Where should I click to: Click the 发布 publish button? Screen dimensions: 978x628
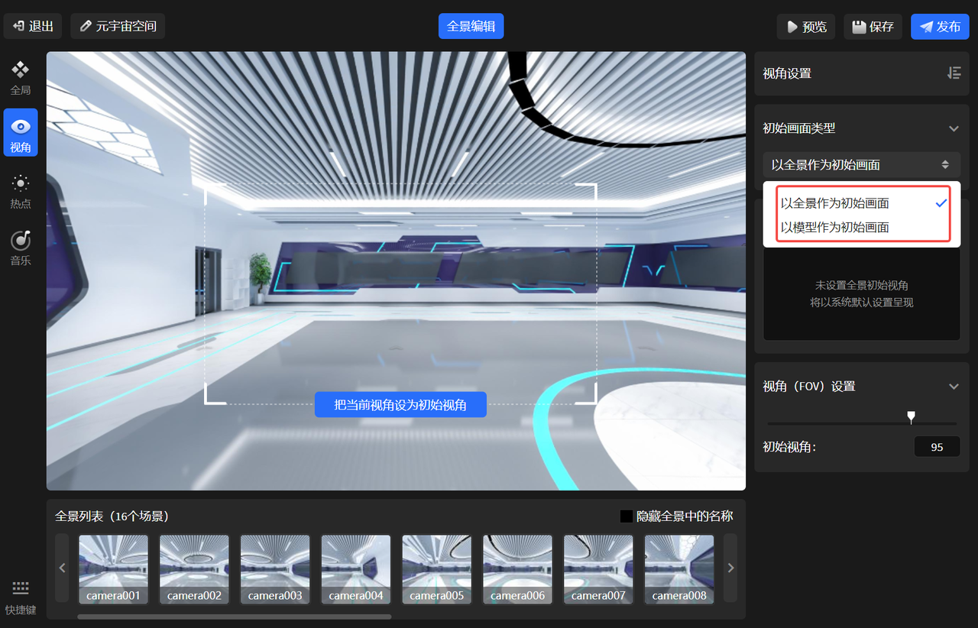[x=940, y=27]
